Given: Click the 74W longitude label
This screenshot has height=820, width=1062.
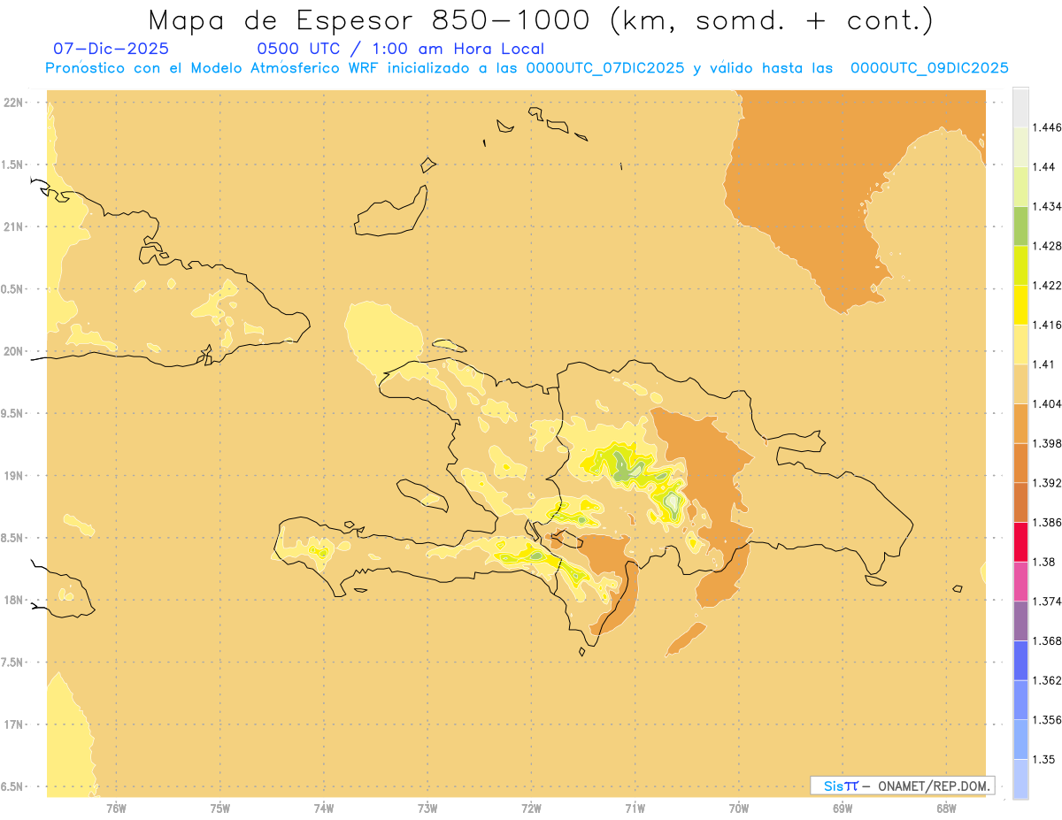Looking at the screenshot, I should point(324,809).
